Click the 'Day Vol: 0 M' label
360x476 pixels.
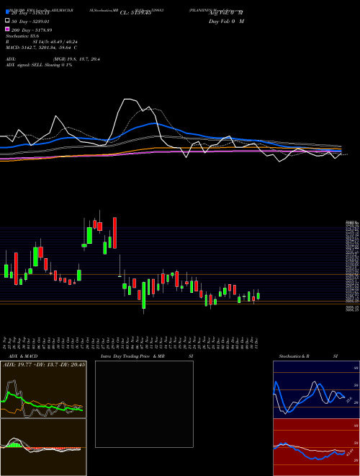(226, 21)
